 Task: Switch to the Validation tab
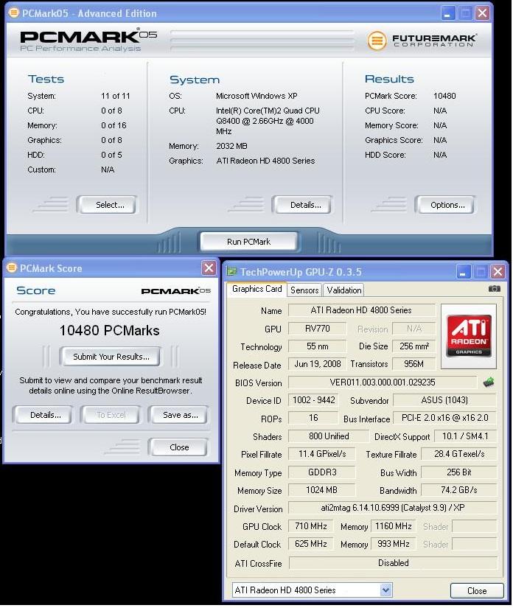[344, 291]
